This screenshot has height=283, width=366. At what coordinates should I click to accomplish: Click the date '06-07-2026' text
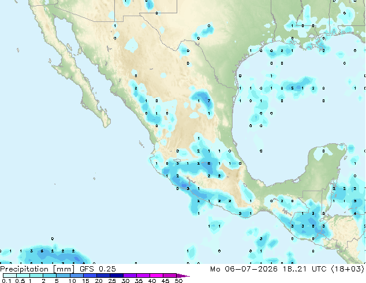(251, 269)
